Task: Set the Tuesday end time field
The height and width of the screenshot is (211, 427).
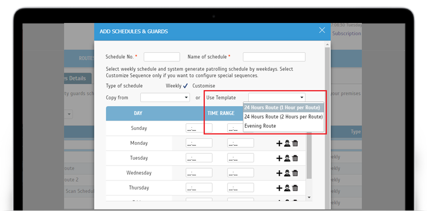Action: 241,158
